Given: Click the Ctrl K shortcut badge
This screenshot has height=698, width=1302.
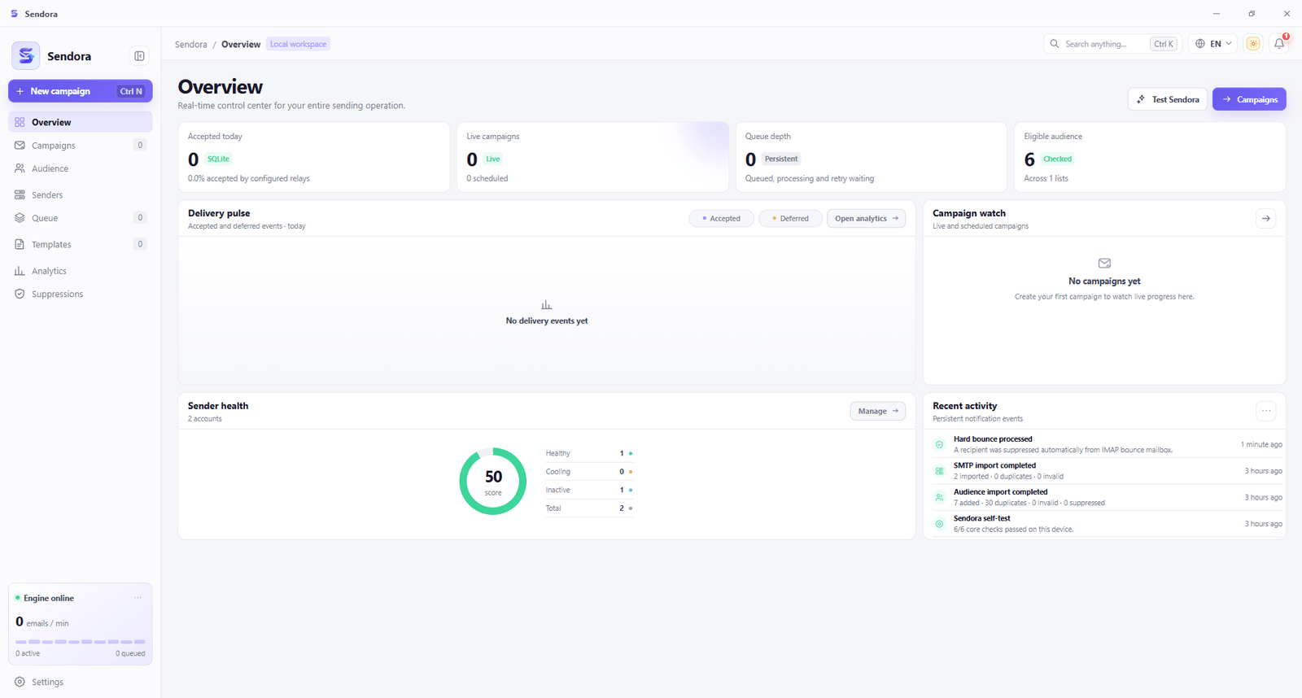Looking at the screenshot, I should click(x=1164, y=44).
